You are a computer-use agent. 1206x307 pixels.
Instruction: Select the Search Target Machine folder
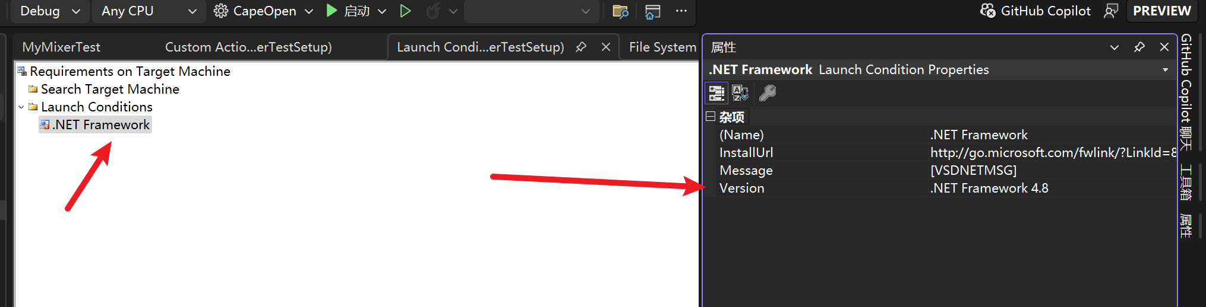coord(110,89)
